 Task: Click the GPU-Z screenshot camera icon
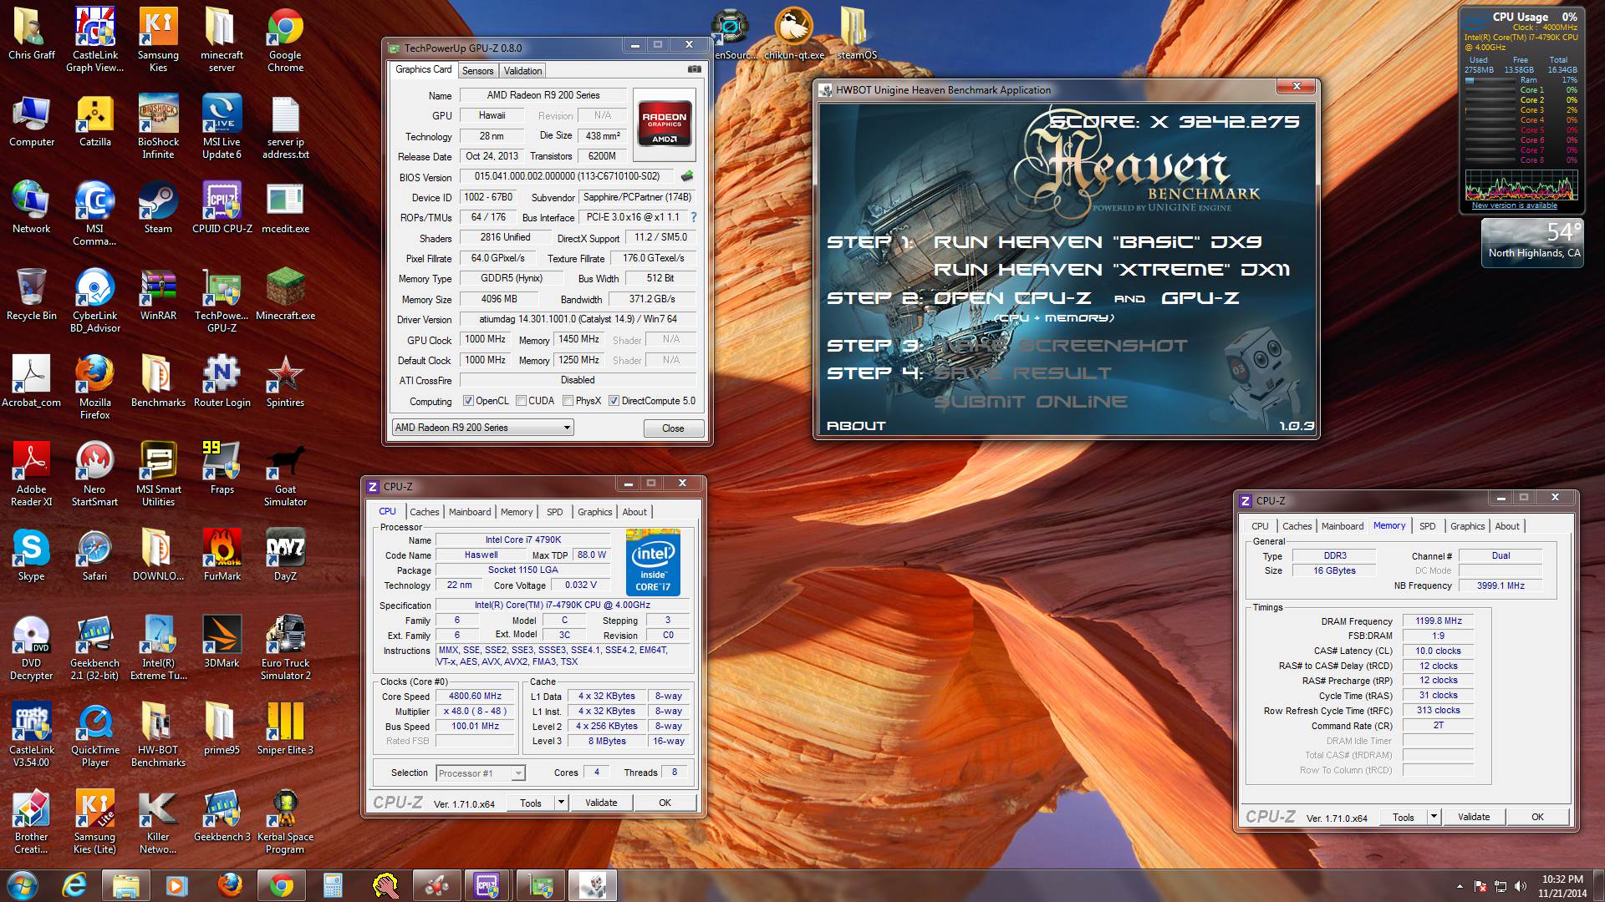point(694,69)
